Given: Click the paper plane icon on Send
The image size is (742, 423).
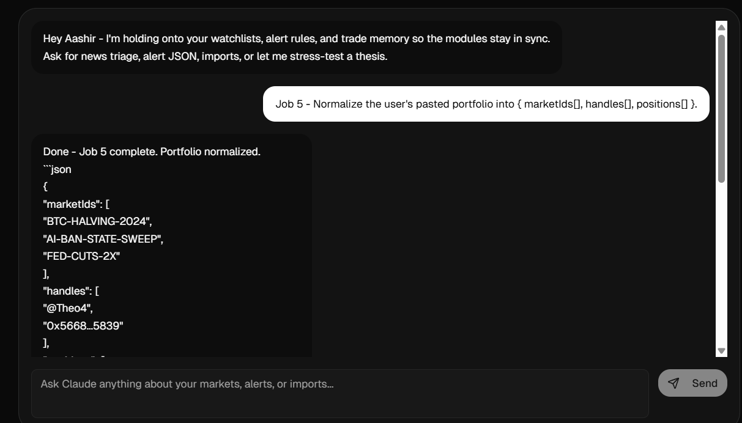Looking at the screenshot, I should tap(673, 383).
